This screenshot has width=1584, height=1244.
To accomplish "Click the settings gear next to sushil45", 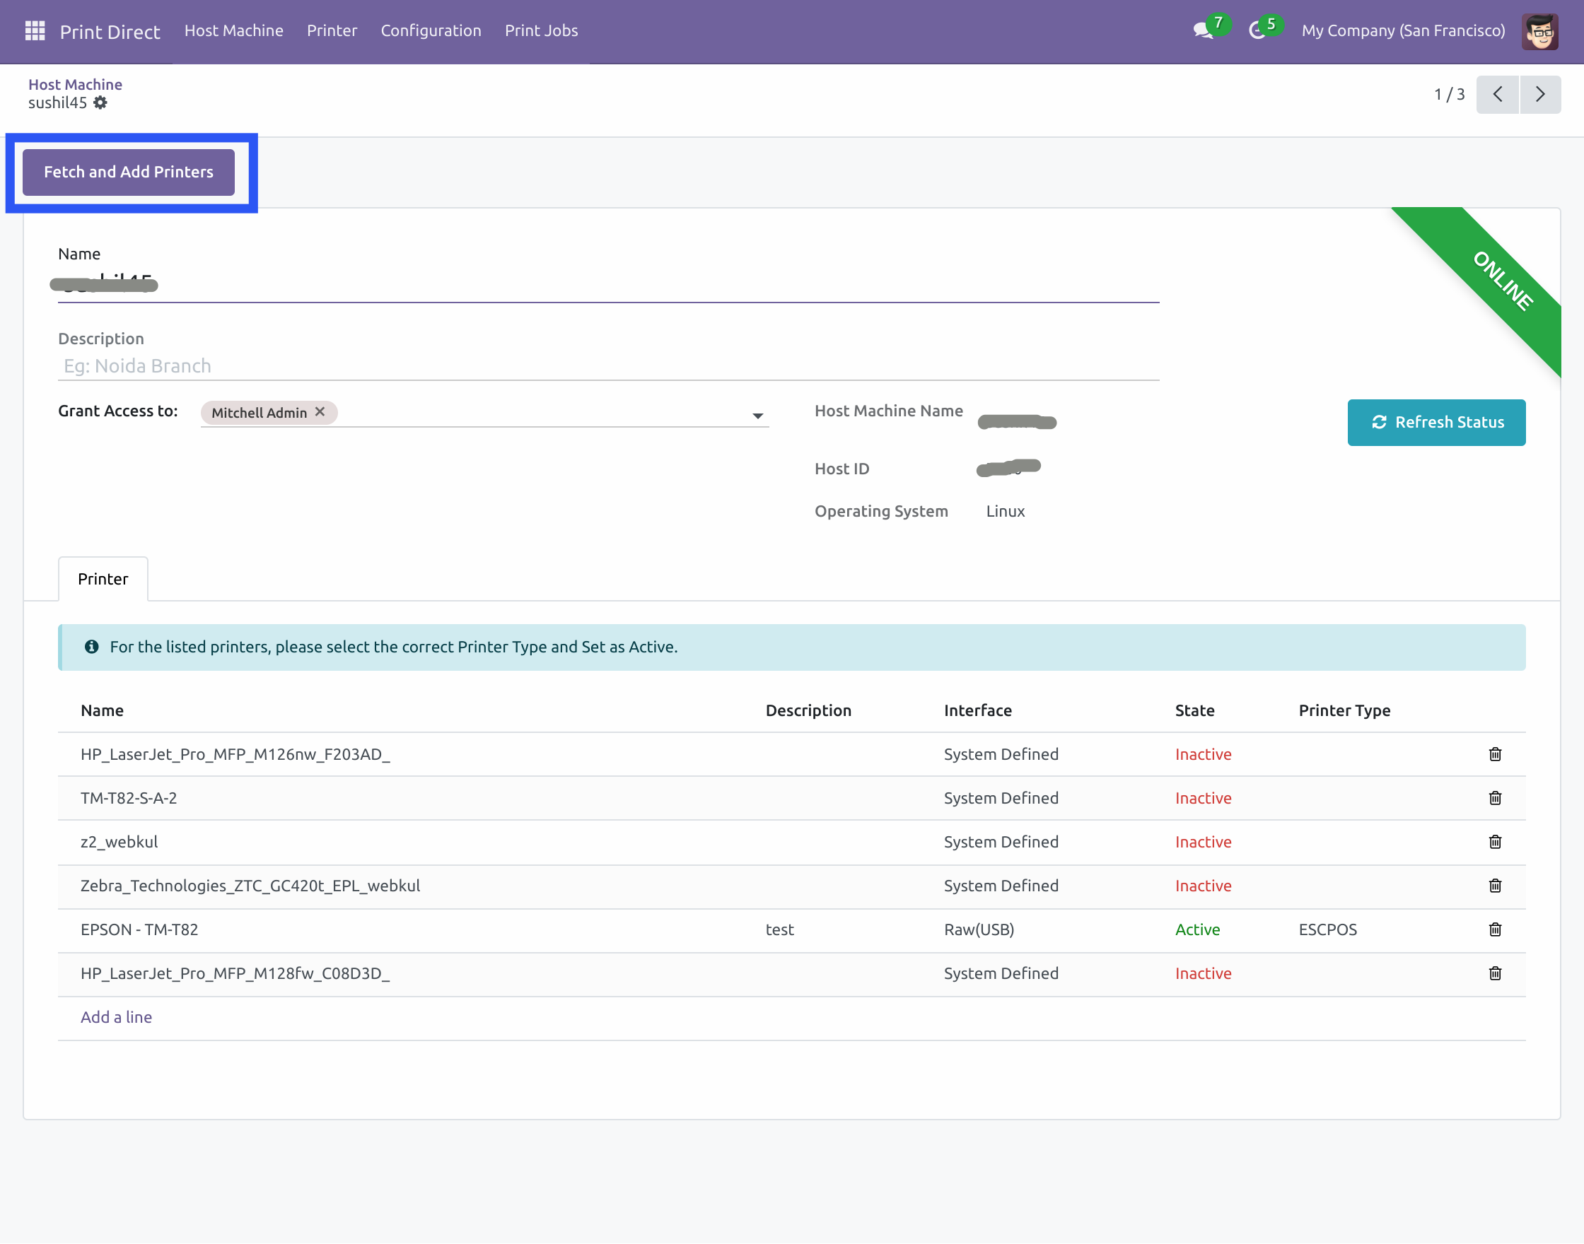I will coord(100,102).
